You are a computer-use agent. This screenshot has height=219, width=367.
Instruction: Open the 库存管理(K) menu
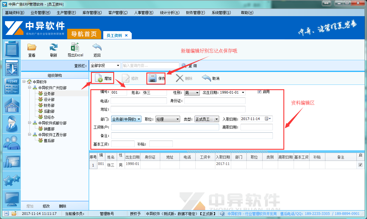pos(92,13)
